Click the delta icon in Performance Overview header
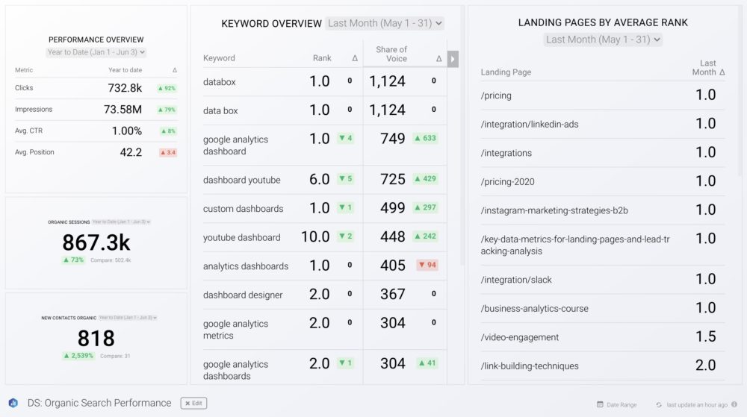This screenshot has width=747, height=417. click(175, 70)
